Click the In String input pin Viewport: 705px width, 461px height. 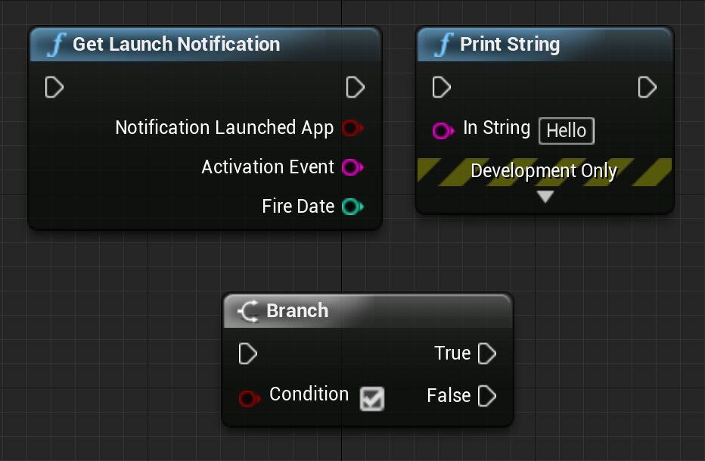(x=442, y=131)
